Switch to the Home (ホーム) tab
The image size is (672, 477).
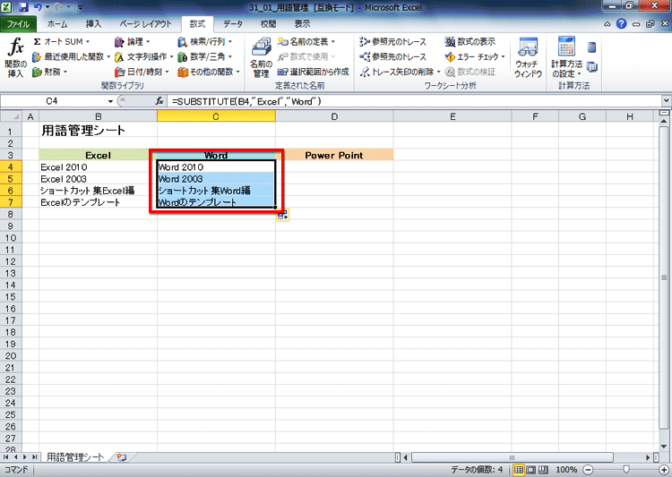coord(57,24)
